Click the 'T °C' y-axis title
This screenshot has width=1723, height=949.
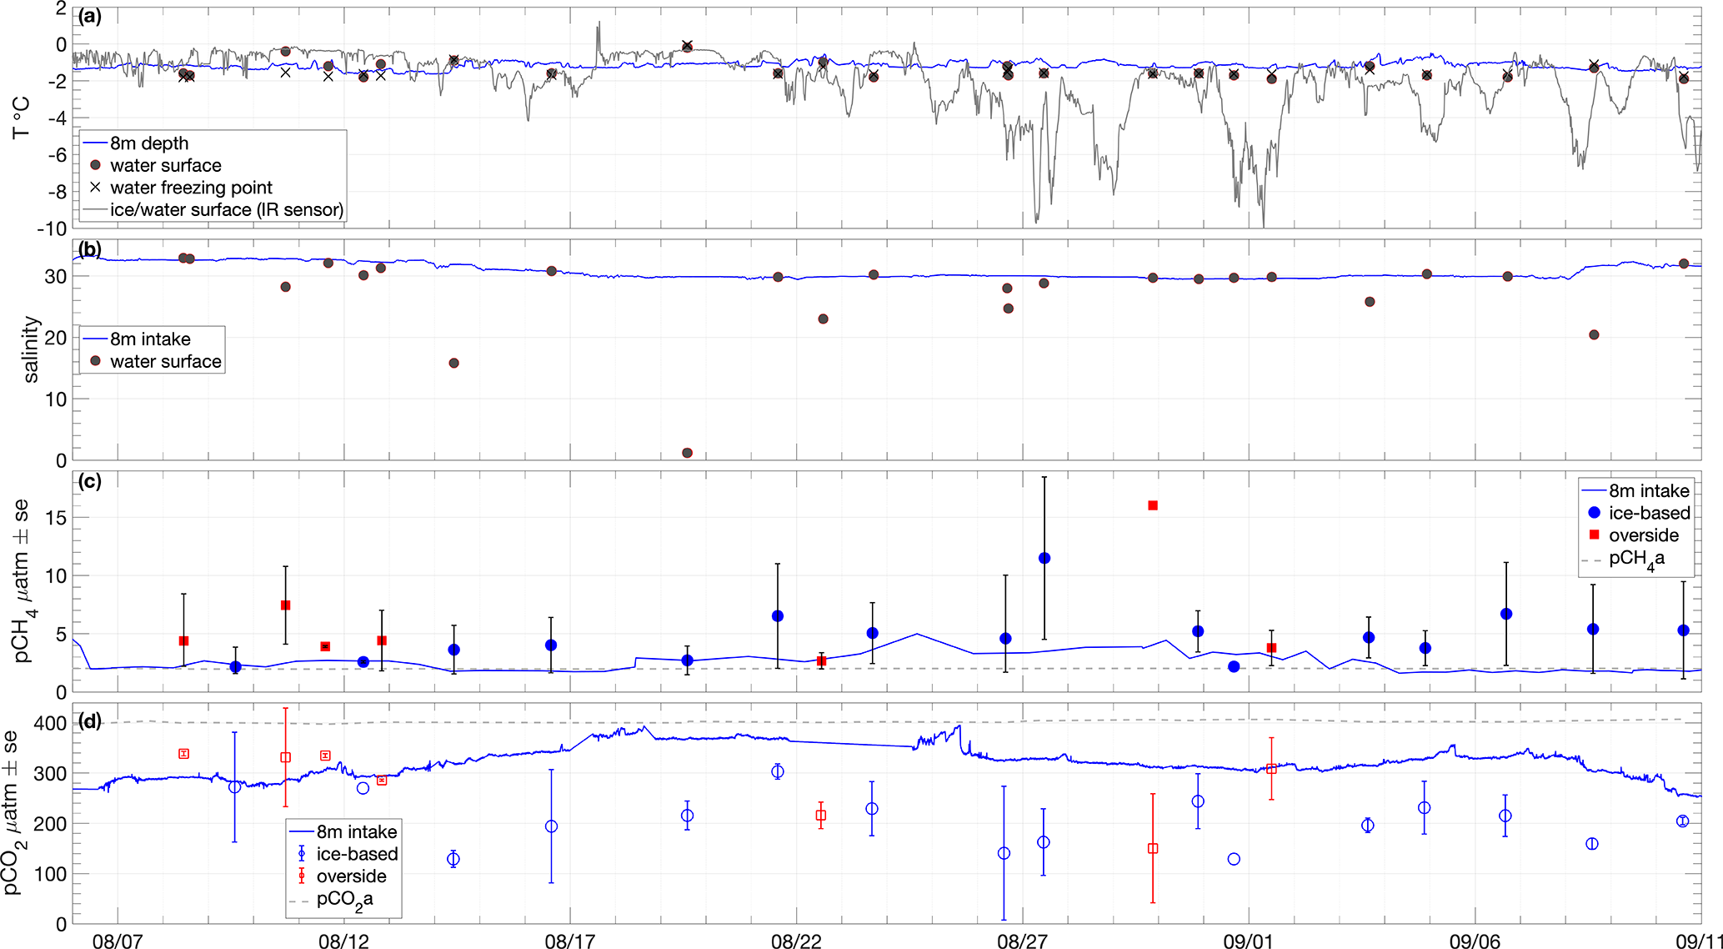click(21, 118)
